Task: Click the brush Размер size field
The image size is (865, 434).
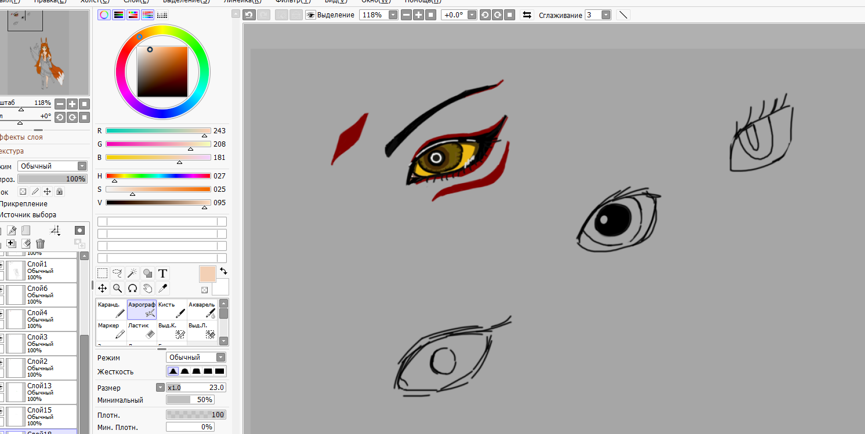Action: coord(196,388)
